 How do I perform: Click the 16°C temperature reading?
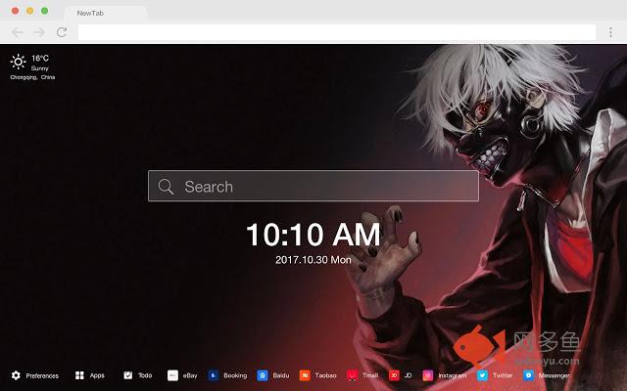pyautogui.click(x=40, y=59)
